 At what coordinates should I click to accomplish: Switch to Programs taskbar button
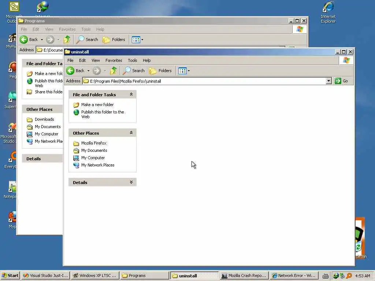click(x=144, y=276)
